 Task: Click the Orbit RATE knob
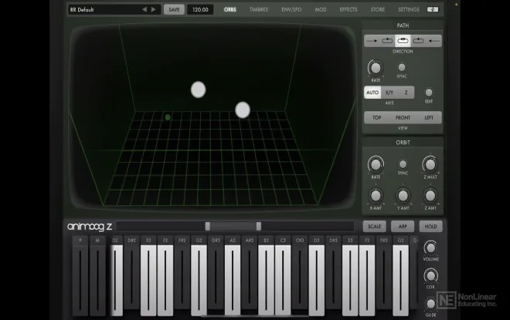[376, 164]
